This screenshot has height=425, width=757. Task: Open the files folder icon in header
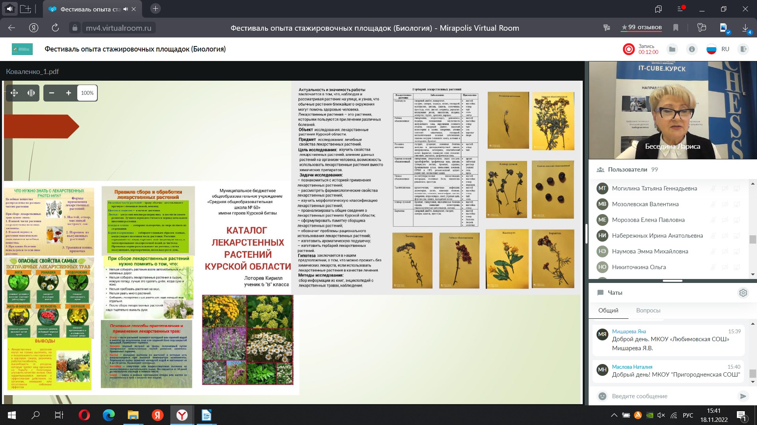(672, 49)
